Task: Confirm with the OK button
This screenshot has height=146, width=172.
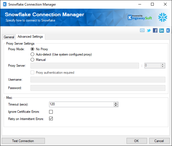Action: pyautogui.click(x=137, y=141)
